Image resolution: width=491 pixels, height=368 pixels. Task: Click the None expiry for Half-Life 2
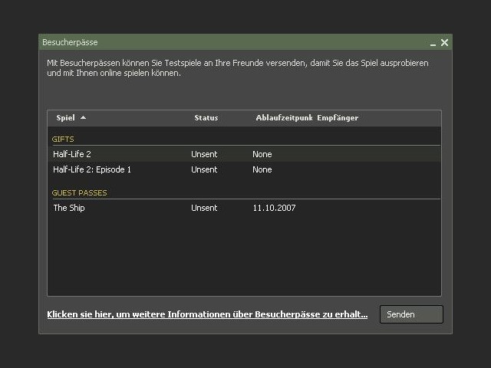coord(262,154)
